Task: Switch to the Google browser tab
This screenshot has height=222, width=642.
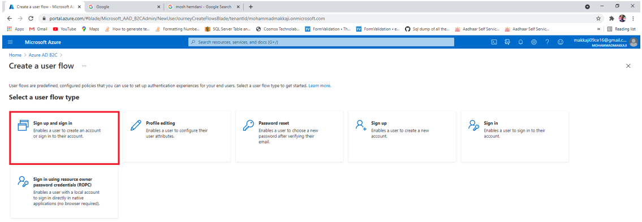Action: click(x=124, y=7)
